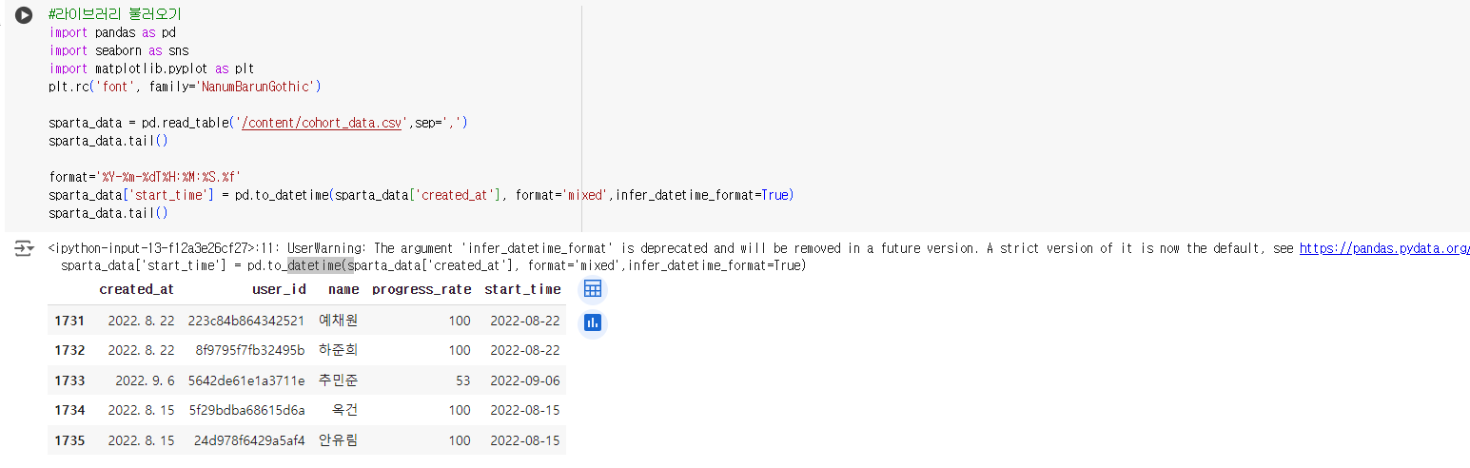Click row index 1735 in the table
The width and height of the screenshot is (1470, 468).
tap(70, 440)
